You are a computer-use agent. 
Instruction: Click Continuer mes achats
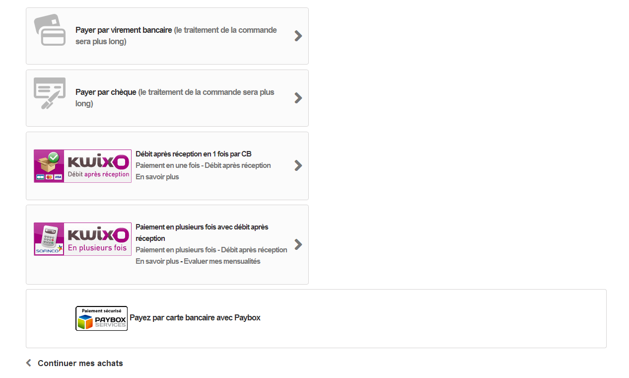point(80,363)
